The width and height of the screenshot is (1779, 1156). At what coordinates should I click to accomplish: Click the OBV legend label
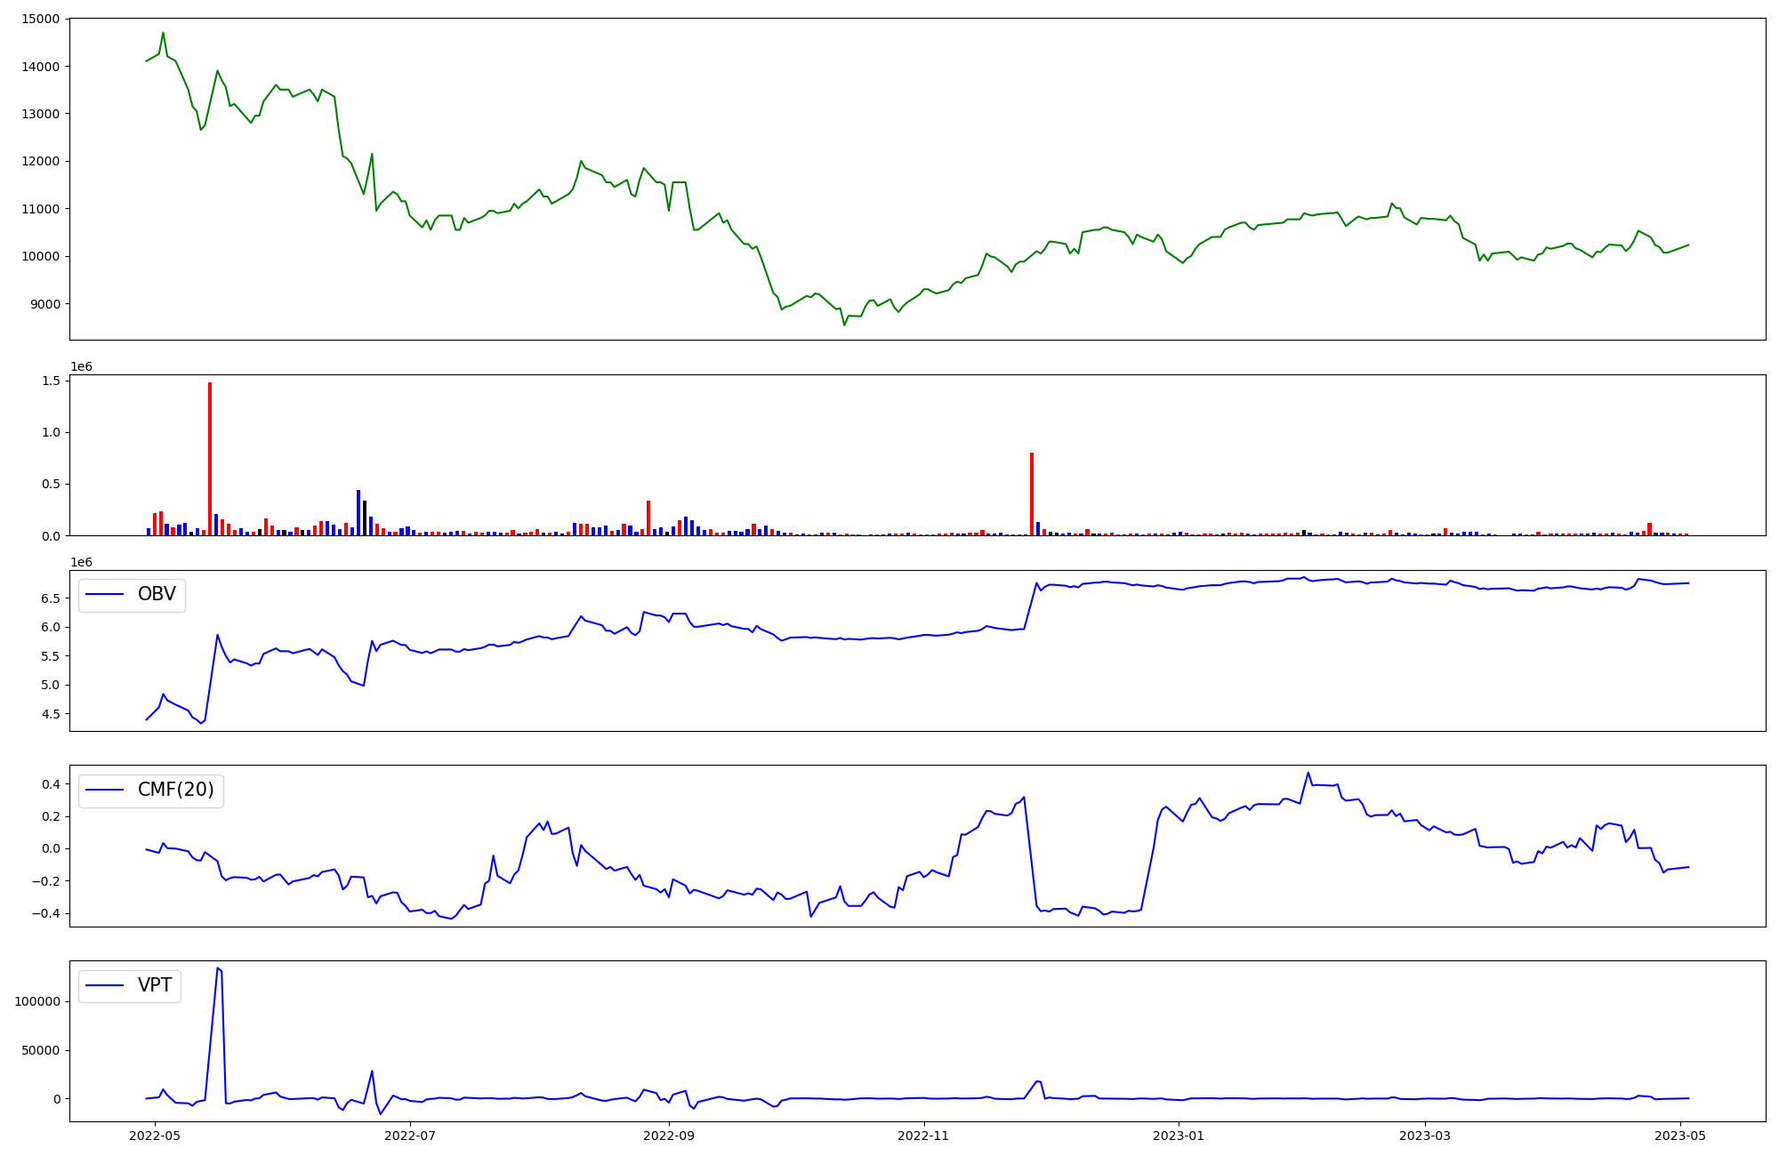(157, 594)
